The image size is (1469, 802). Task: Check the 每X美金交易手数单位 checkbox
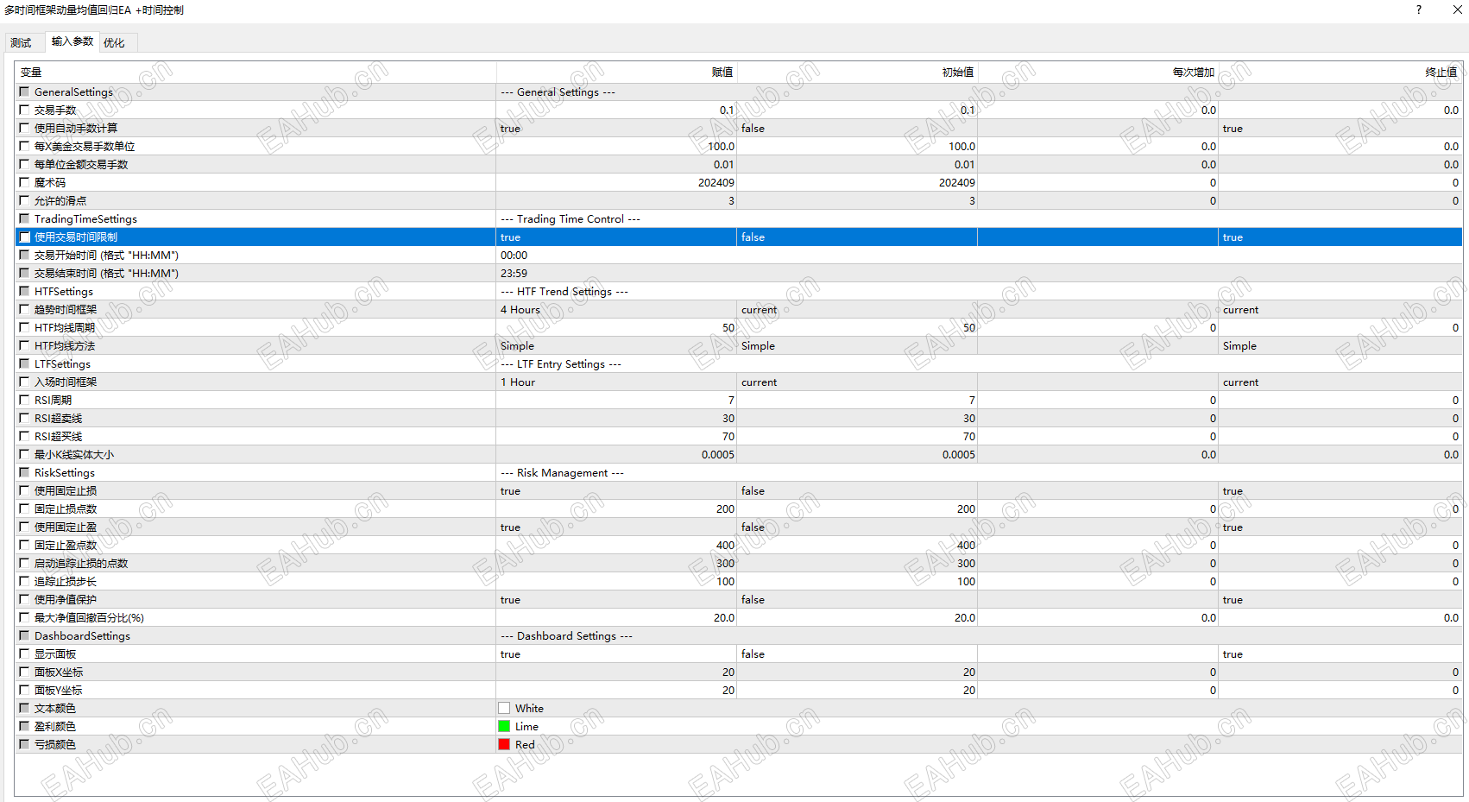click(x=24, y=146)
